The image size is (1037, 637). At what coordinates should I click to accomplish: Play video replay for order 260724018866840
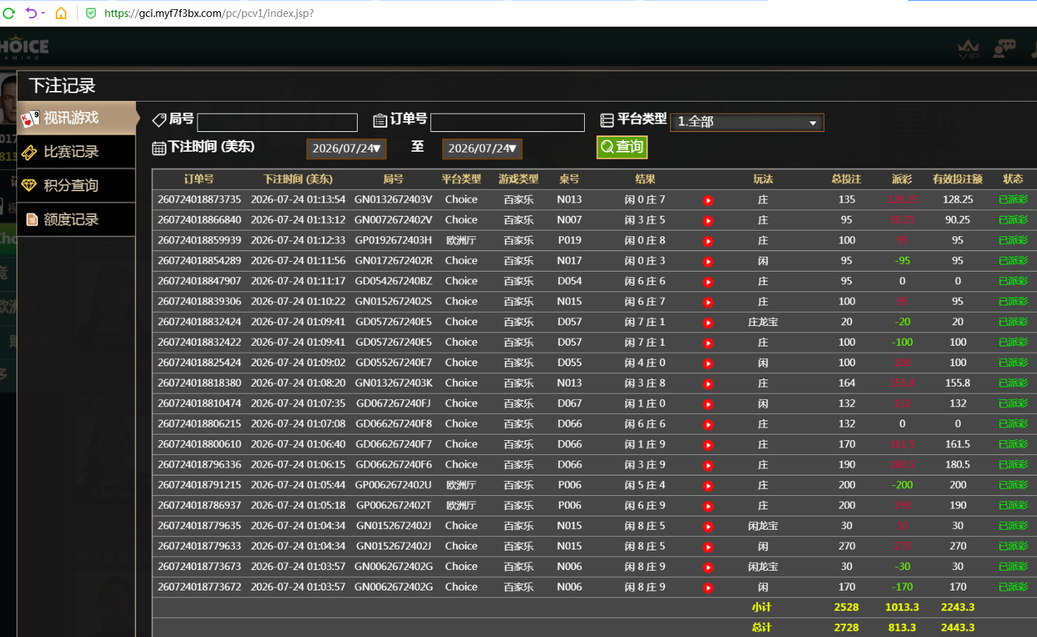(x=708, y=221)
